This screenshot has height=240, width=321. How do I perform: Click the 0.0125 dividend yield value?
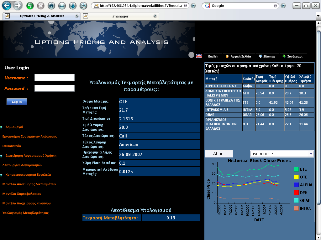pyautogui.click(x=160, y=172)
